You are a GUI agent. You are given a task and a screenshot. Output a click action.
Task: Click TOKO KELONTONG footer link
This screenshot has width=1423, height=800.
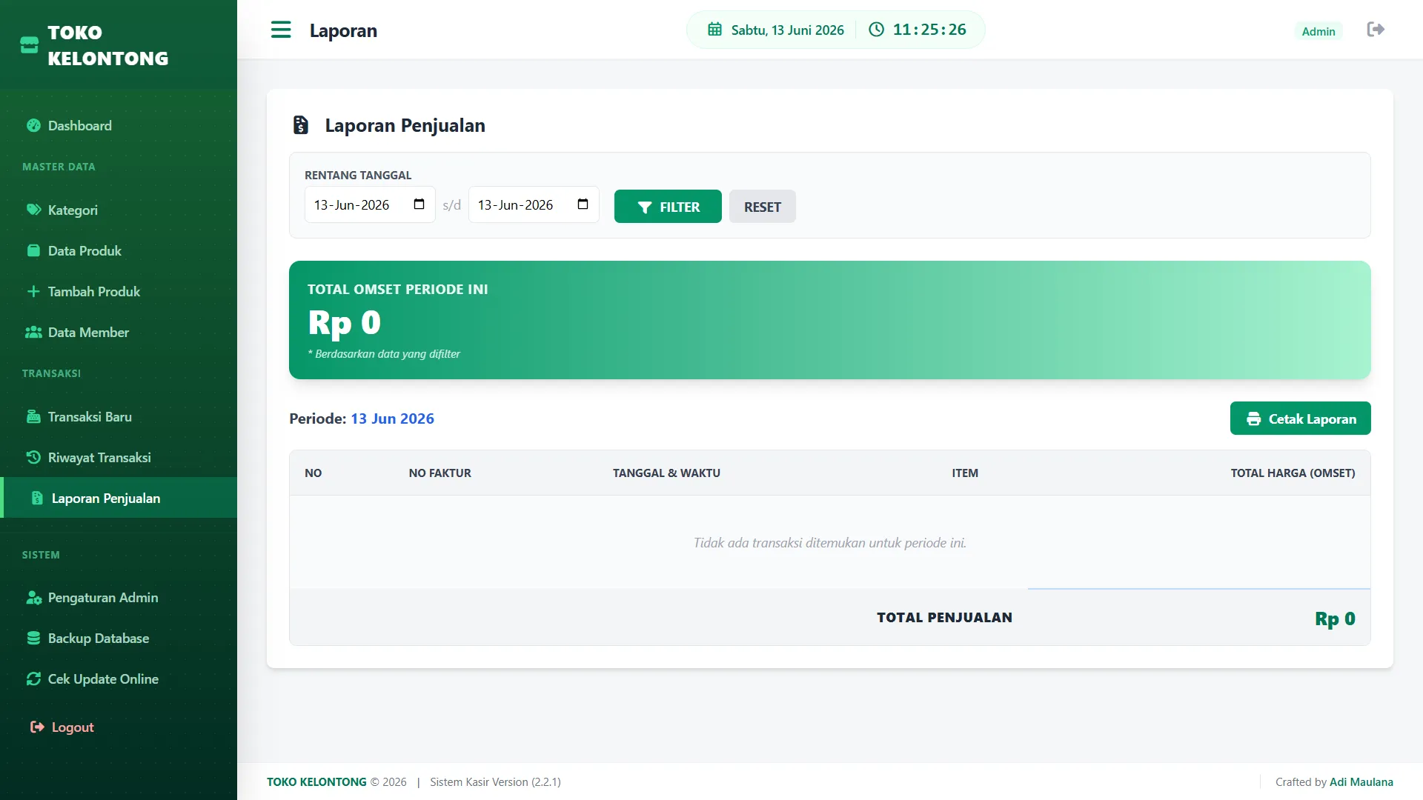click(x=316, y=781)
